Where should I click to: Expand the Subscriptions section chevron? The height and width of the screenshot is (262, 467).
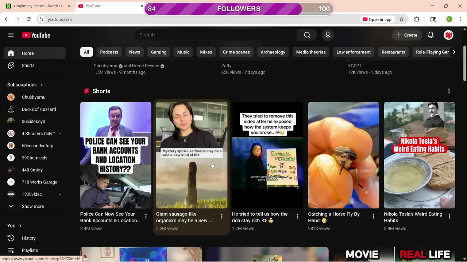click(x=42, y=85)
